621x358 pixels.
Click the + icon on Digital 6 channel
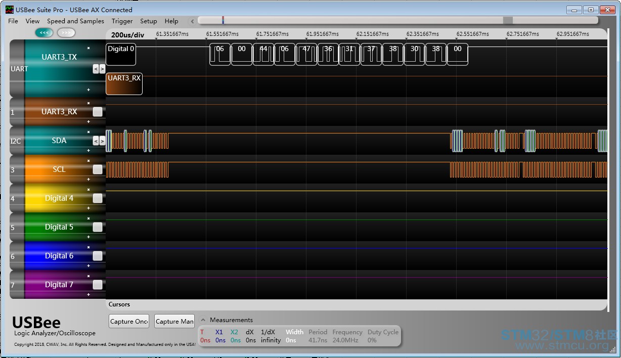click(88, 265)
